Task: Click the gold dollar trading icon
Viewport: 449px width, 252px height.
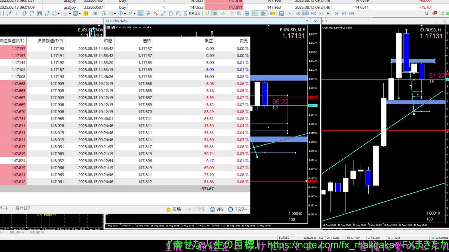Action: tap(86, 14)
